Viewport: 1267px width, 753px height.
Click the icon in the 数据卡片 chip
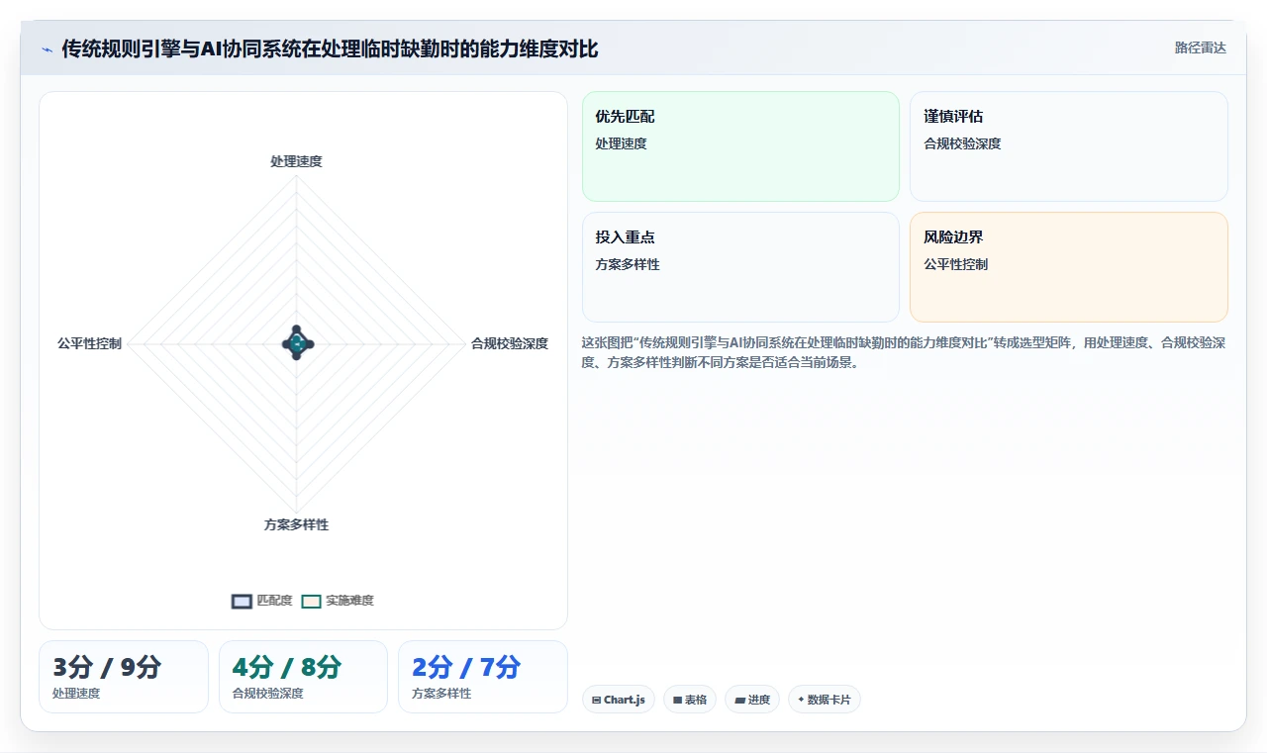[801, 700]
